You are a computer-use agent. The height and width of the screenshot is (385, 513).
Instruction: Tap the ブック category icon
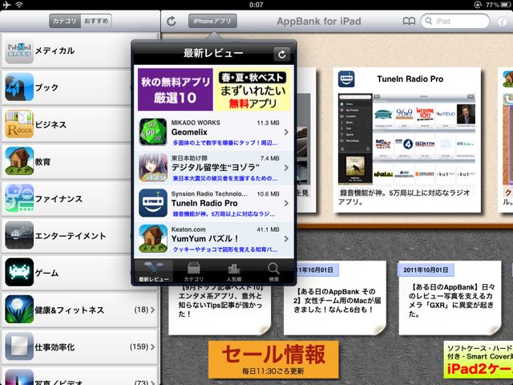point(19,87)
